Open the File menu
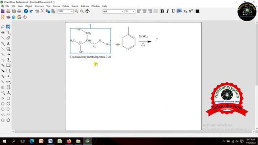Viewport: 258px width, 145px height. 7,6
